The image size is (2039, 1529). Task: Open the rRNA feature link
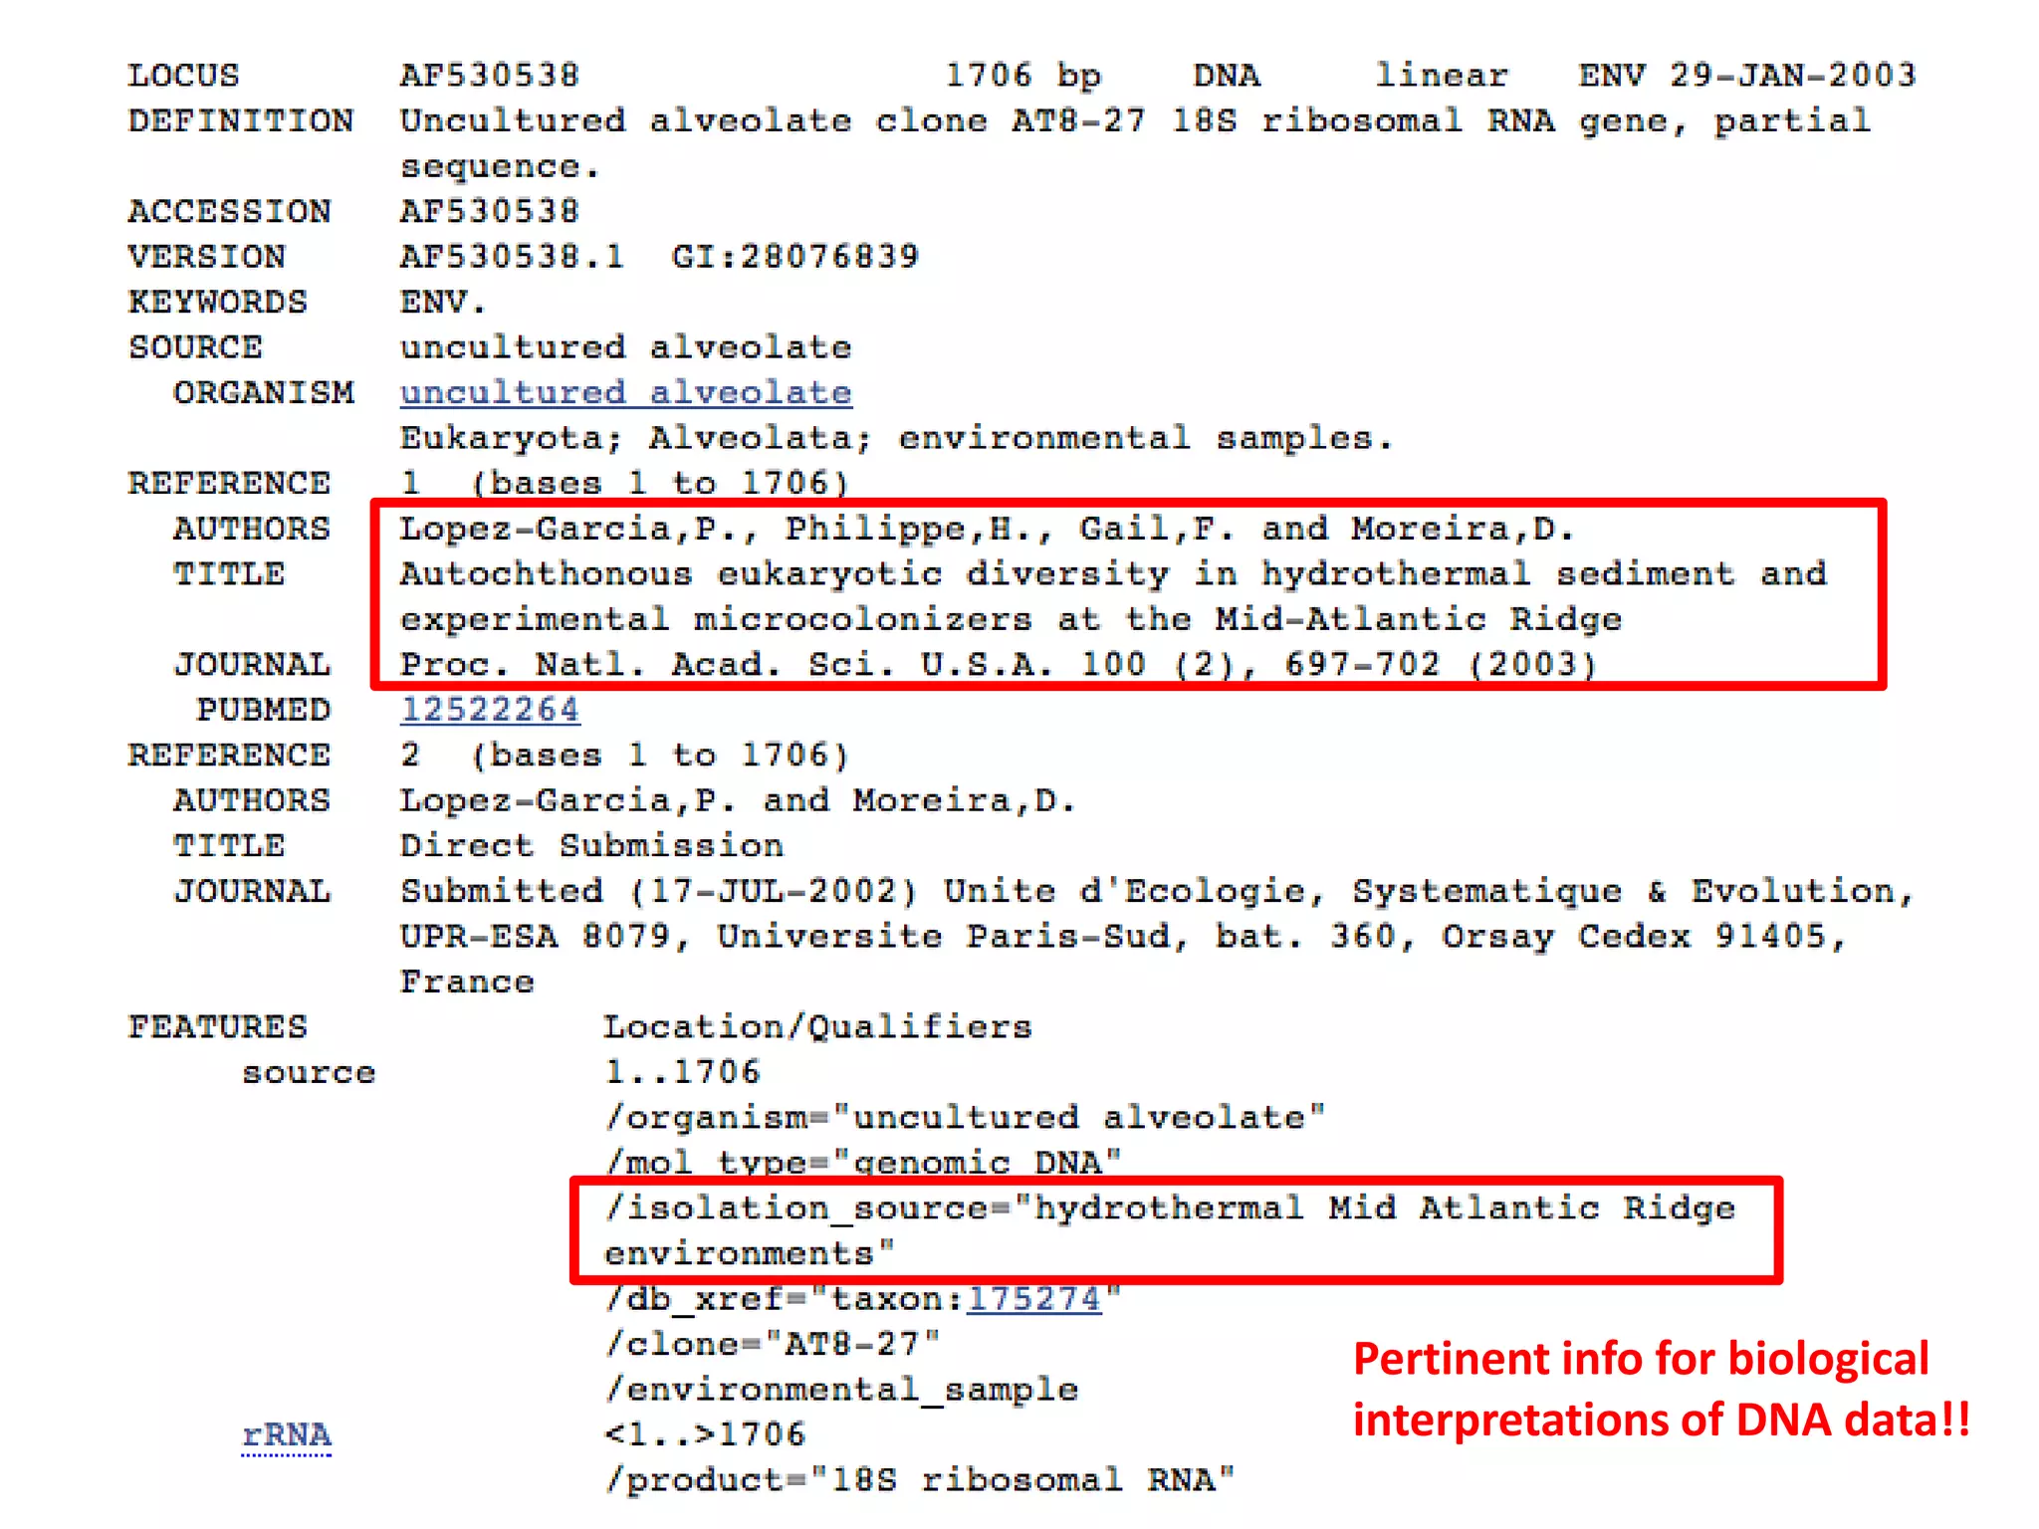coord(287,1435)
